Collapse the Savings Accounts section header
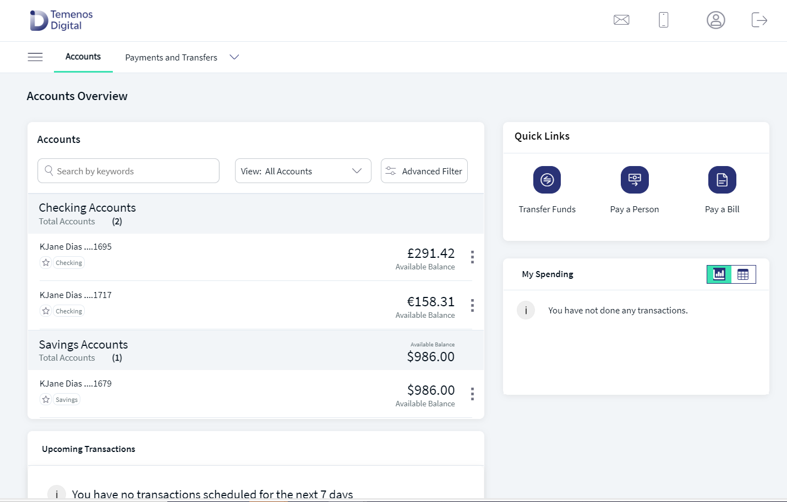This screenshot has width=787, height=502. pos(256,350)
